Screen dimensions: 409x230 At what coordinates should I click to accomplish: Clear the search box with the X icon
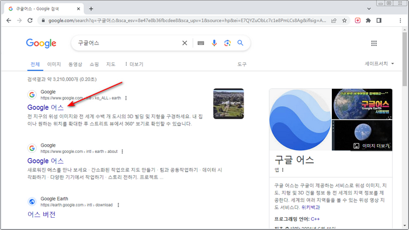point(185,43)
